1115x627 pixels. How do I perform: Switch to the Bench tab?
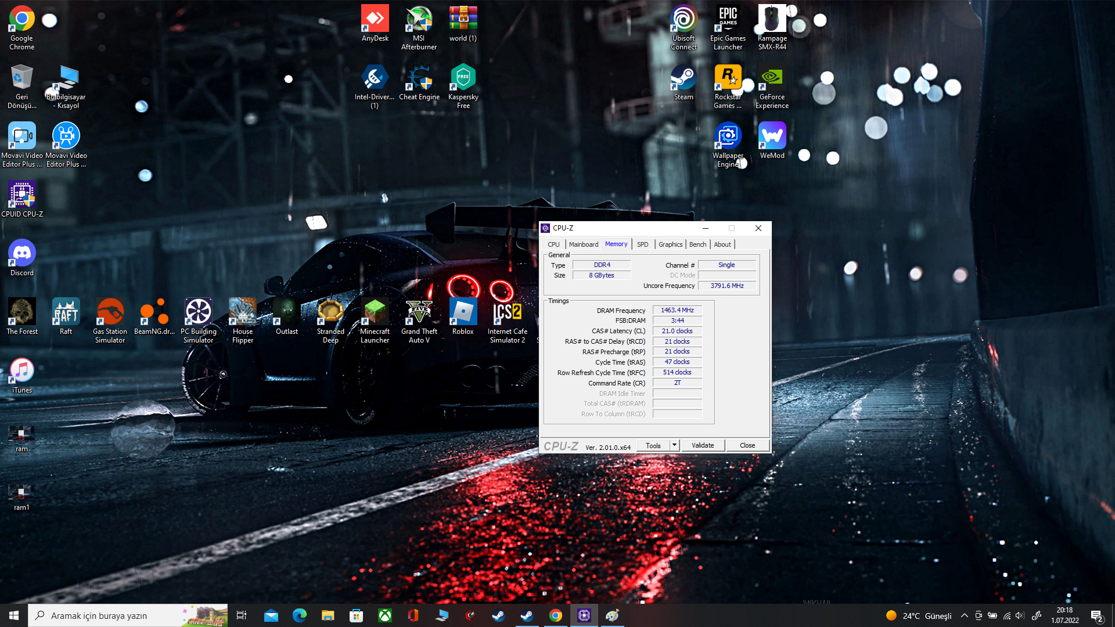[697, 244]
